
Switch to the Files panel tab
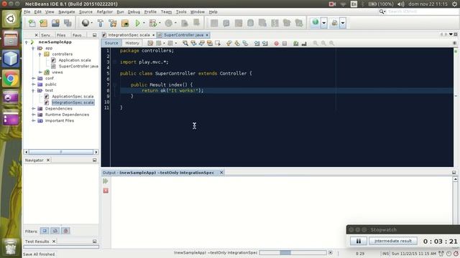[x=61, y=35]
